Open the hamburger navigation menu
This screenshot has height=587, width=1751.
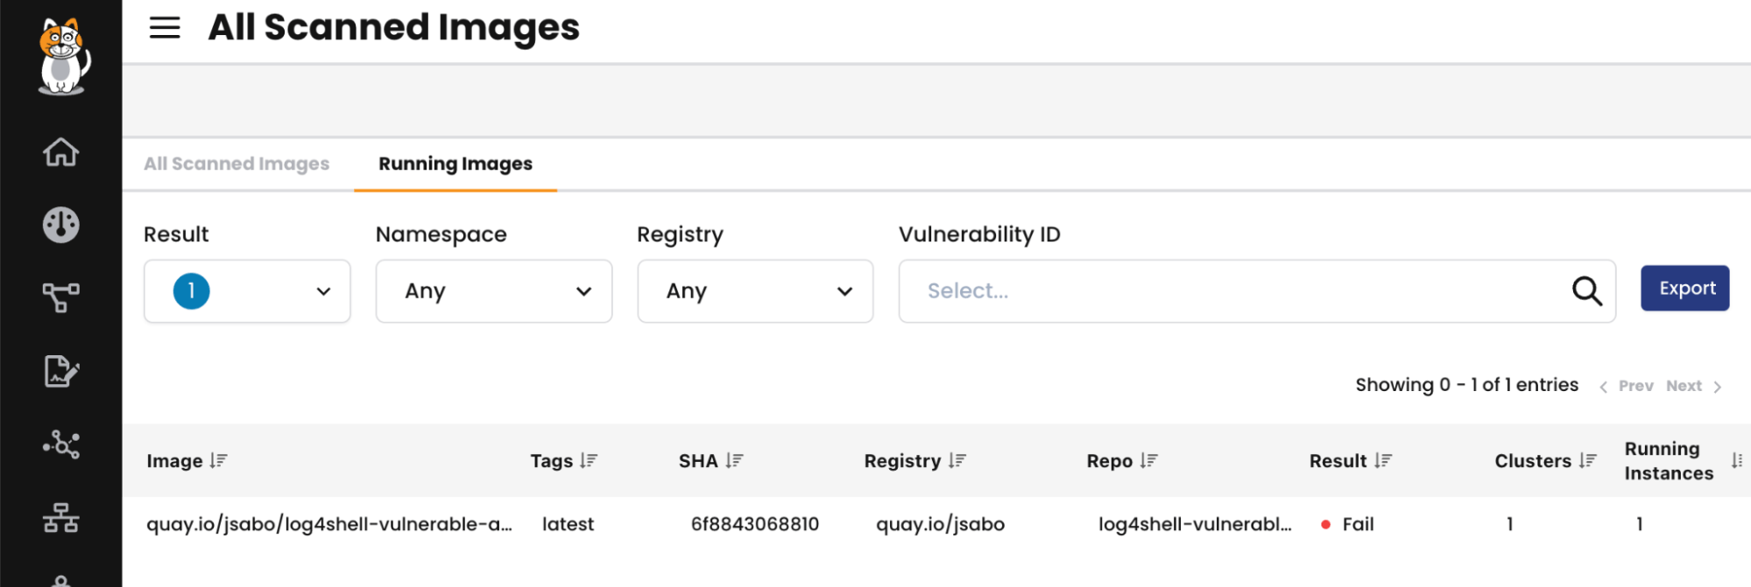(x=165, y=28)
